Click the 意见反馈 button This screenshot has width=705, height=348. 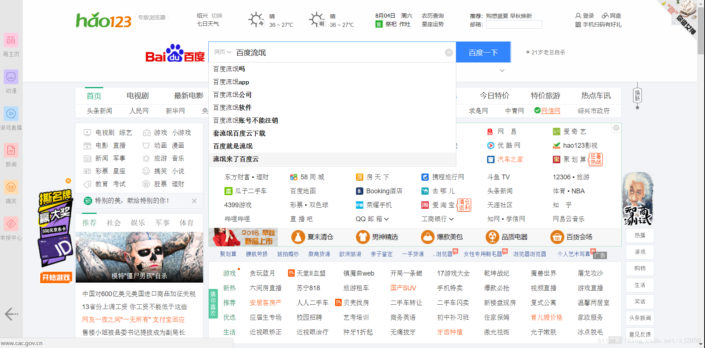pos(640,334)
